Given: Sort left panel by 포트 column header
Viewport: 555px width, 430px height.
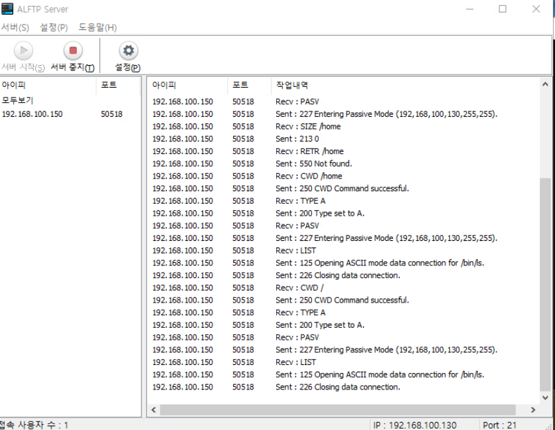Looking at the screenshot, I should point(119,86).
